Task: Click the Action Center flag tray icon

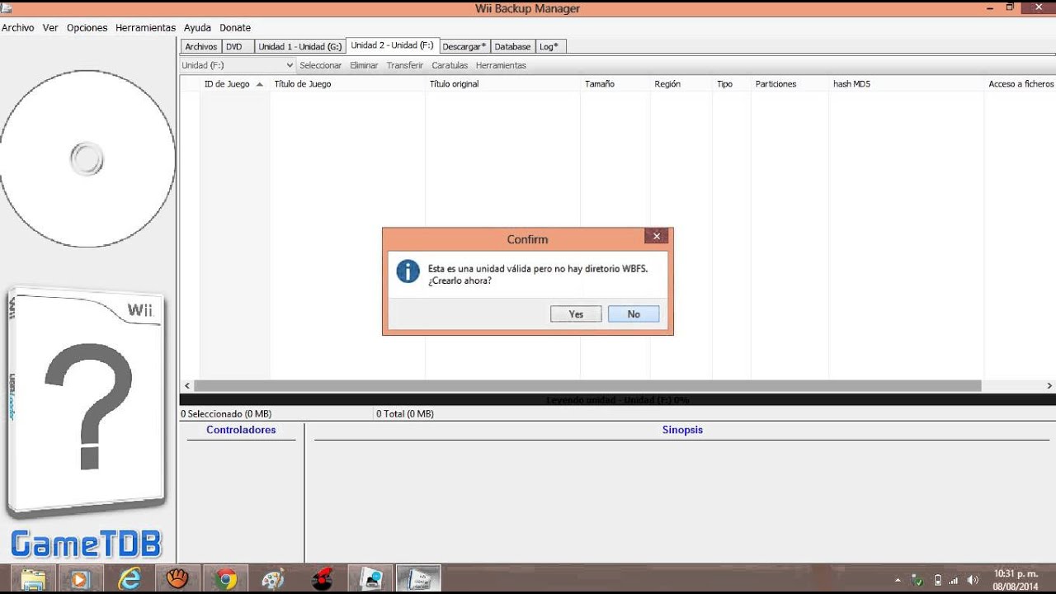Action: point(917,580)
